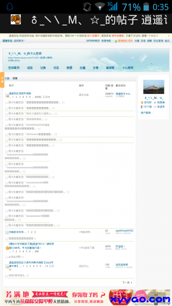This screenshot has height=306, width=172.
Task: Click the 给我留言 pencil icon
Action: tap(155, 102)
